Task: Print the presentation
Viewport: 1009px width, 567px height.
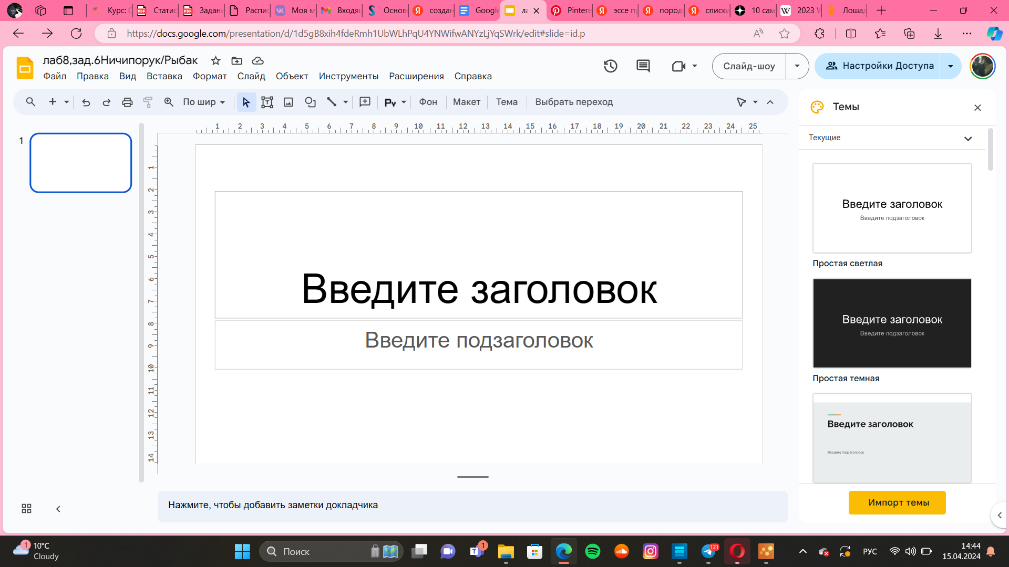Action: pos(127,102)
